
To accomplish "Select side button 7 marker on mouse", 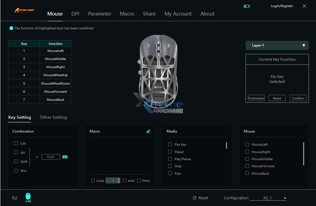I will 140,72.
